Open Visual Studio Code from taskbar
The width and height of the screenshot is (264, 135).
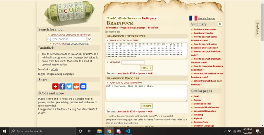(128, 131)
